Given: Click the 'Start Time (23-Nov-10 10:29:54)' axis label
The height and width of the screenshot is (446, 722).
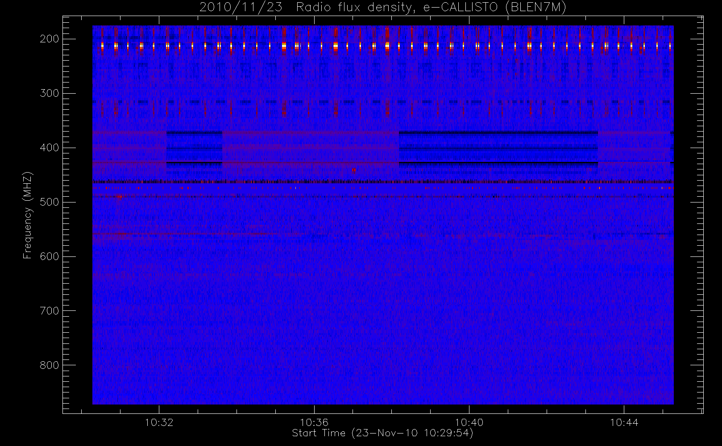Looking at the screenshot, I should coord(382,433).
